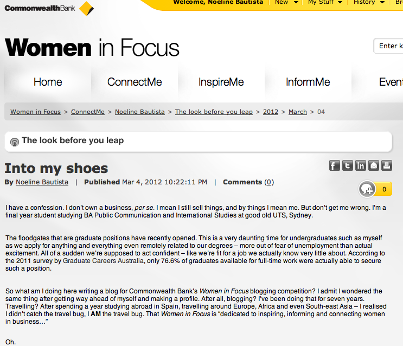Screen dimensions: 403x346
Task: Click into the search input field
Action: coord(389,46)
